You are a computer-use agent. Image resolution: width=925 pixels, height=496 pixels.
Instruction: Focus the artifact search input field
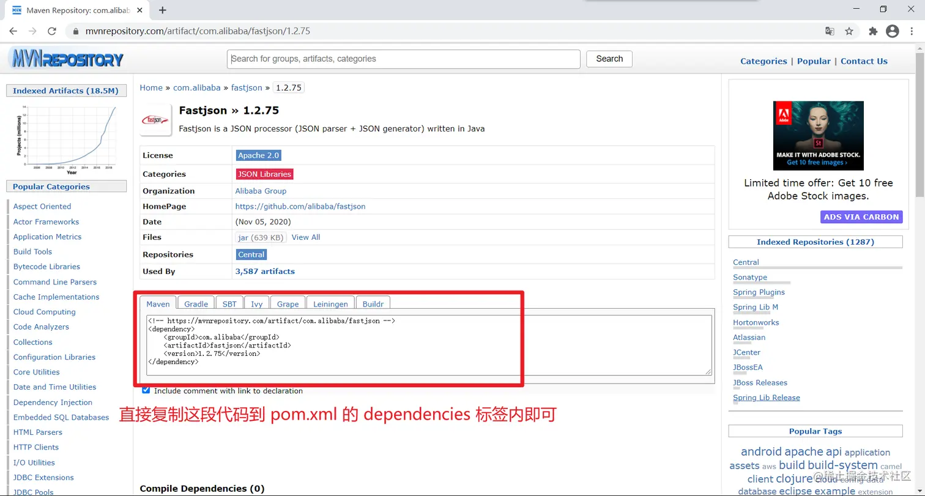click(404, 59)
